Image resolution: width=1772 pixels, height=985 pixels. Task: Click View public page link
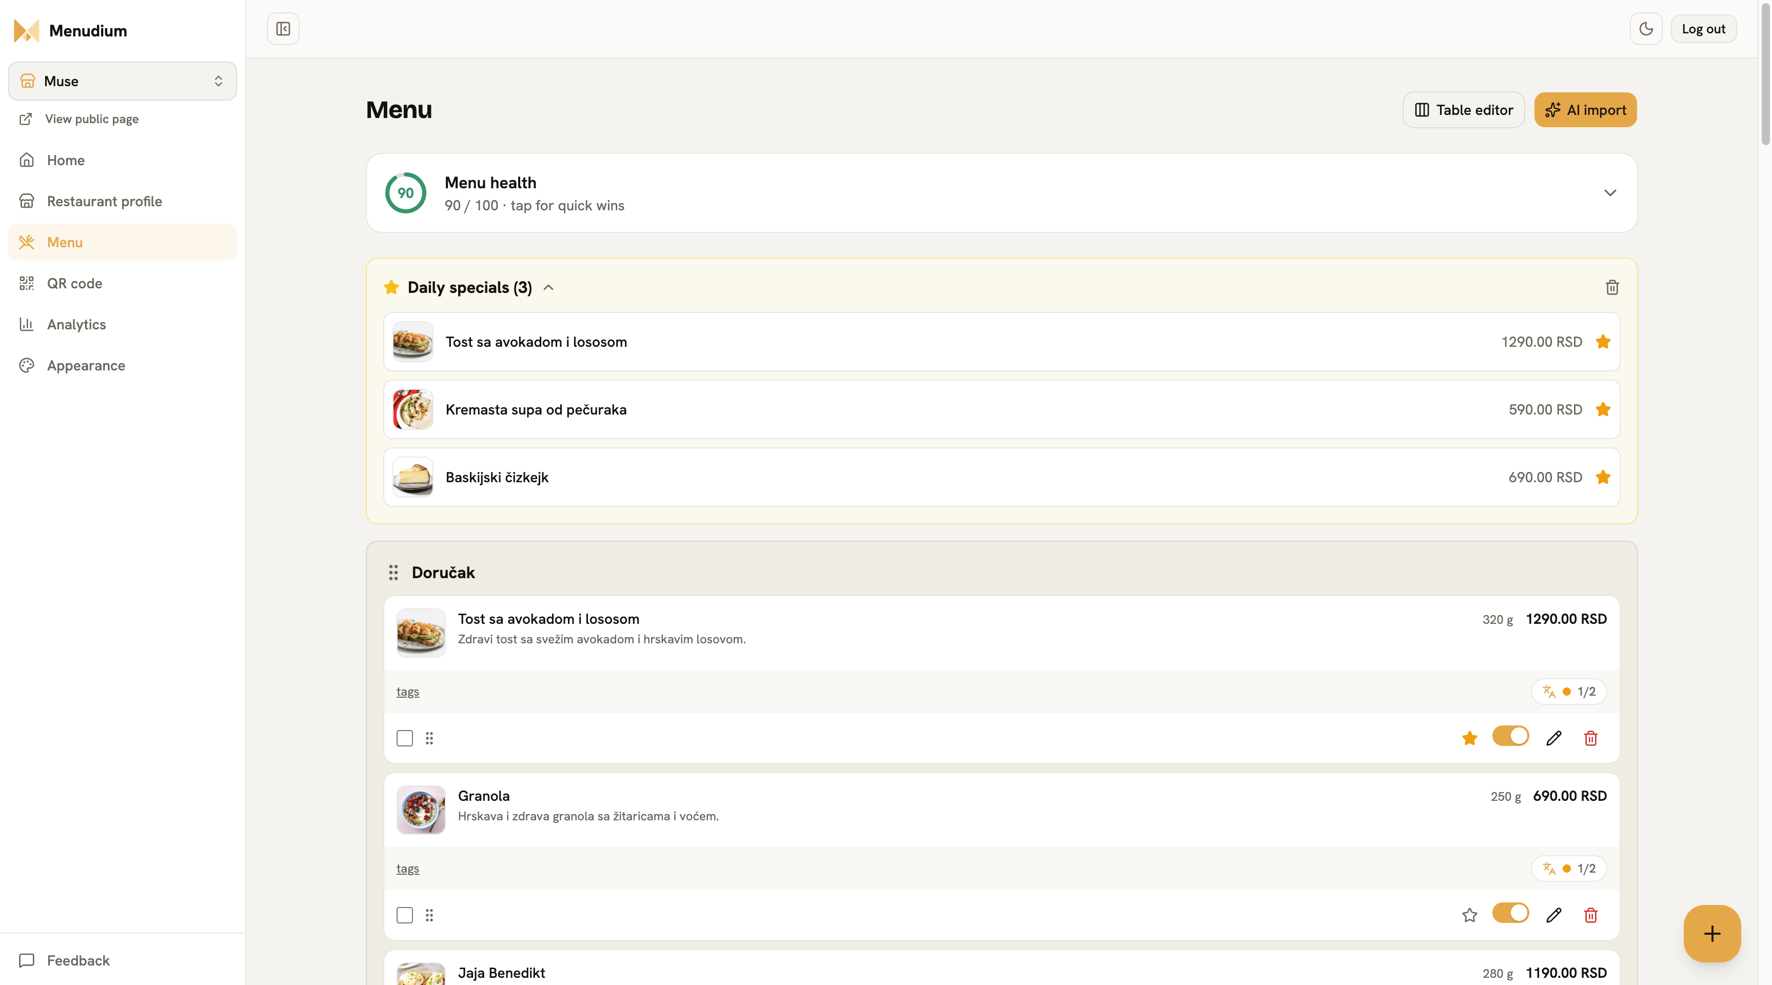click(x=91, y=119)
